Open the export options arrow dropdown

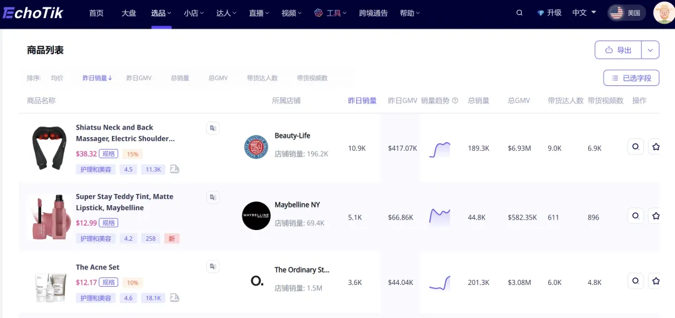pyautogui.click(x=651, y=50)
